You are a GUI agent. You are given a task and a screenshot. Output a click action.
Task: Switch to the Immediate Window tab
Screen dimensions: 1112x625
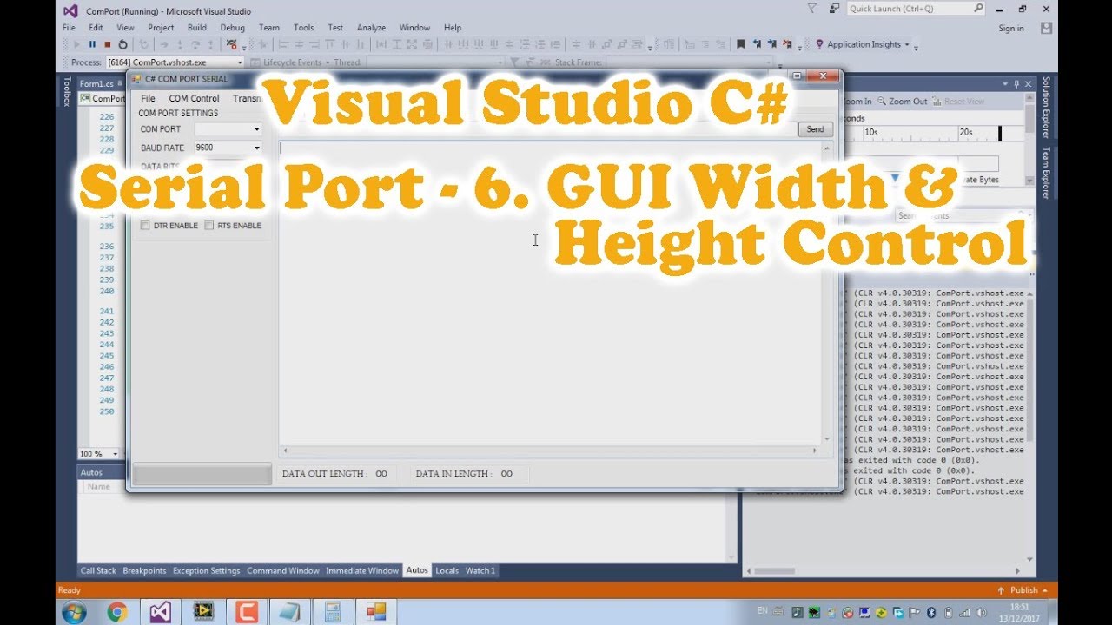362,570
